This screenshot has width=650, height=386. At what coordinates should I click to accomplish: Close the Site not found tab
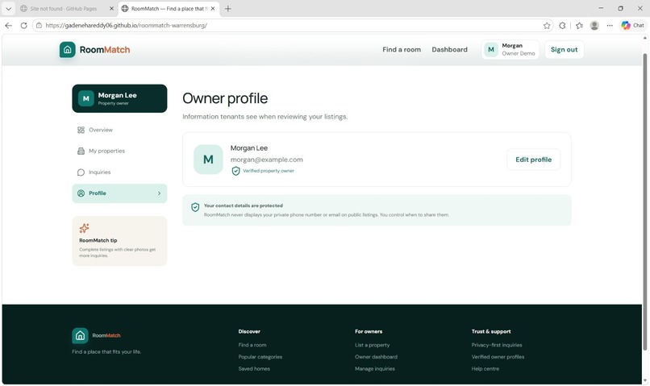[x=111, y=9]
